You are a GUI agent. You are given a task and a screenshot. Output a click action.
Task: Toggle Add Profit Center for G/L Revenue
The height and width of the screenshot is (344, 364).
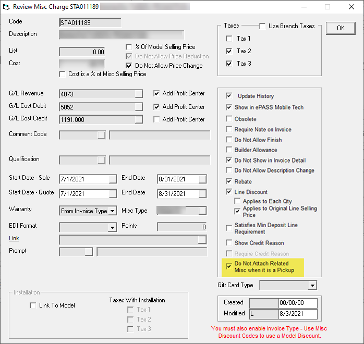coord(156,93)
